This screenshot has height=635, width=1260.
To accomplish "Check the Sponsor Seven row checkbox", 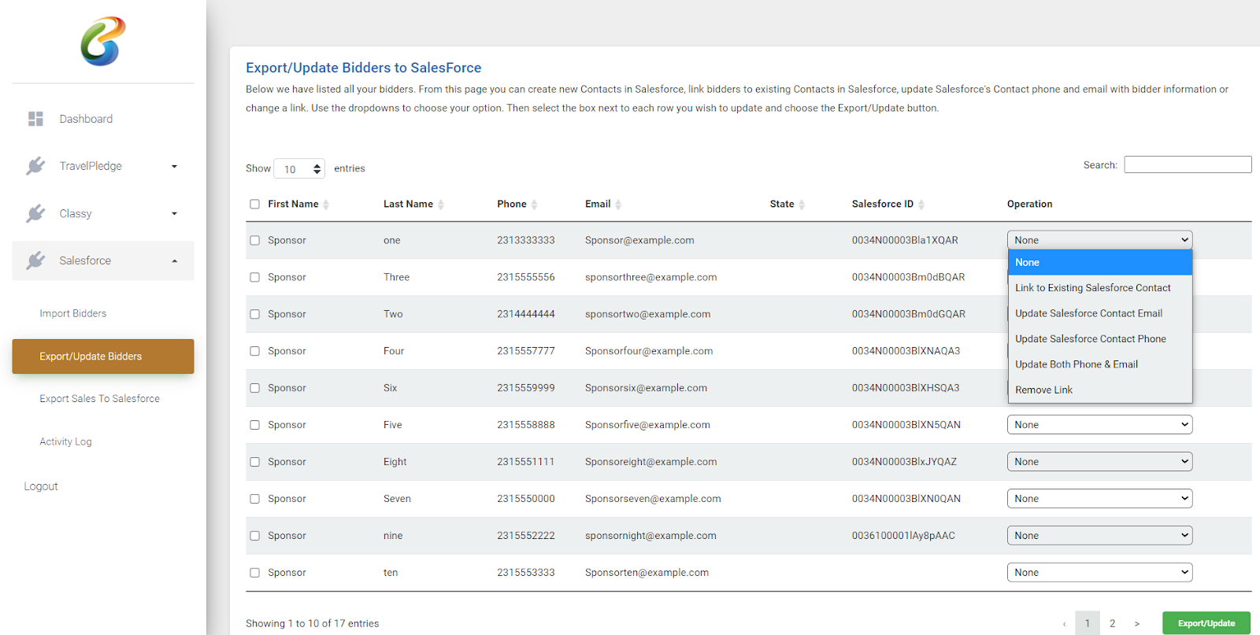I will click(x=254, y=499).
